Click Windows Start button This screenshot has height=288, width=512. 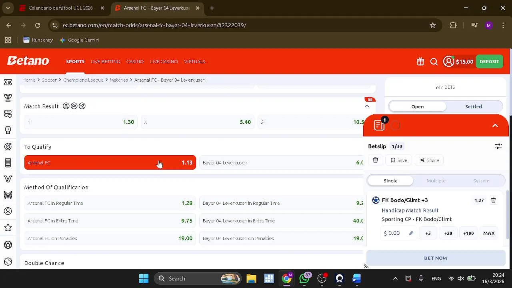tap(144, 278)
